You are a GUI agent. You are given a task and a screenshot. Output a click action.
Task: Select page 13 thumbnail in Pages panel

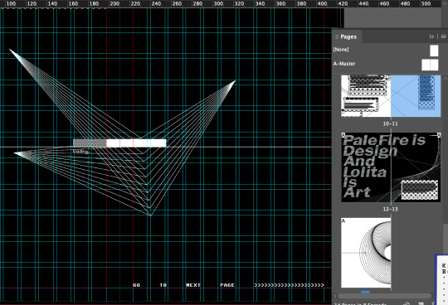pyautogui.click(x=416, y=167)
